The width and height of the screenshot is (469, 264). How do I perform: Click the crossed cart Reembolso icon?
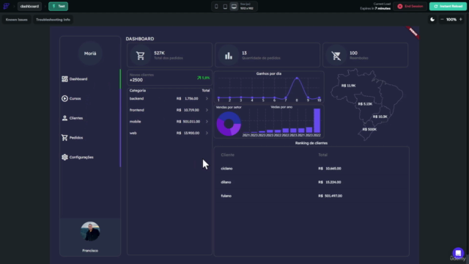pyautogui.click(x=336, y=56)
